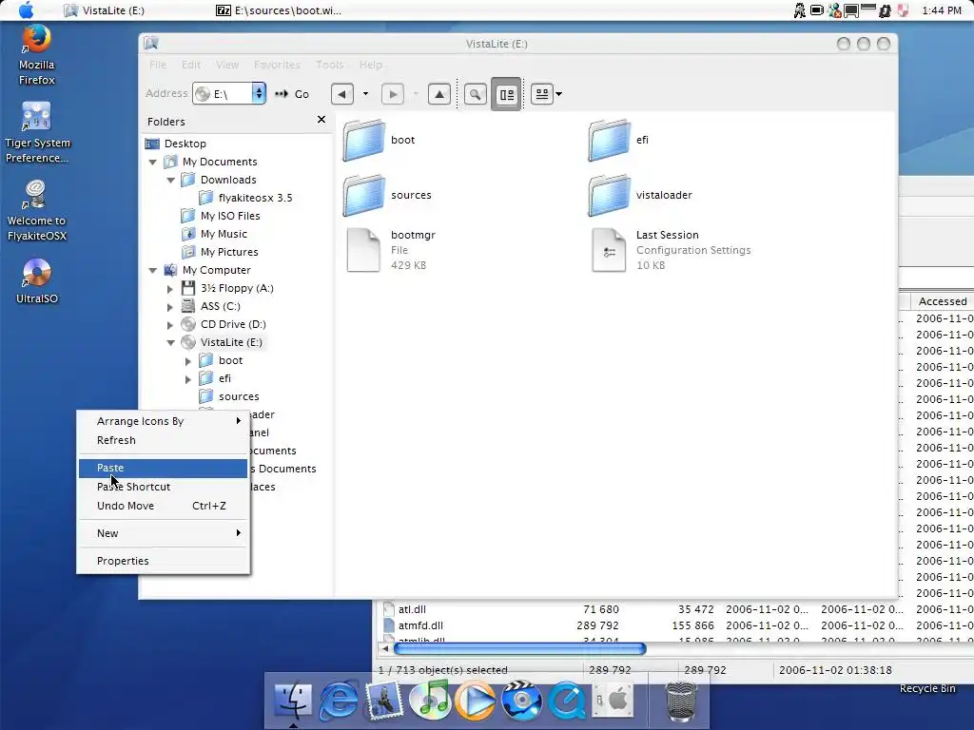The height and width of the screenshot is (730, 974).
Task: Select atl.dll in the 7-Zip list
Action: pyautogui.click(x=404, y=609)
